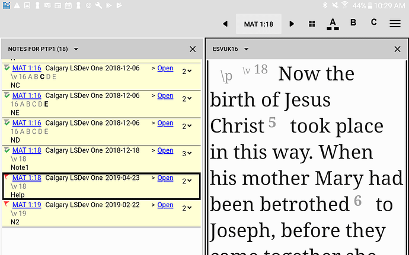Image resolution: width=409 pixels, height=255 pixels.
Task: Open the ND note via its Open link
Action: coord(165,123)
